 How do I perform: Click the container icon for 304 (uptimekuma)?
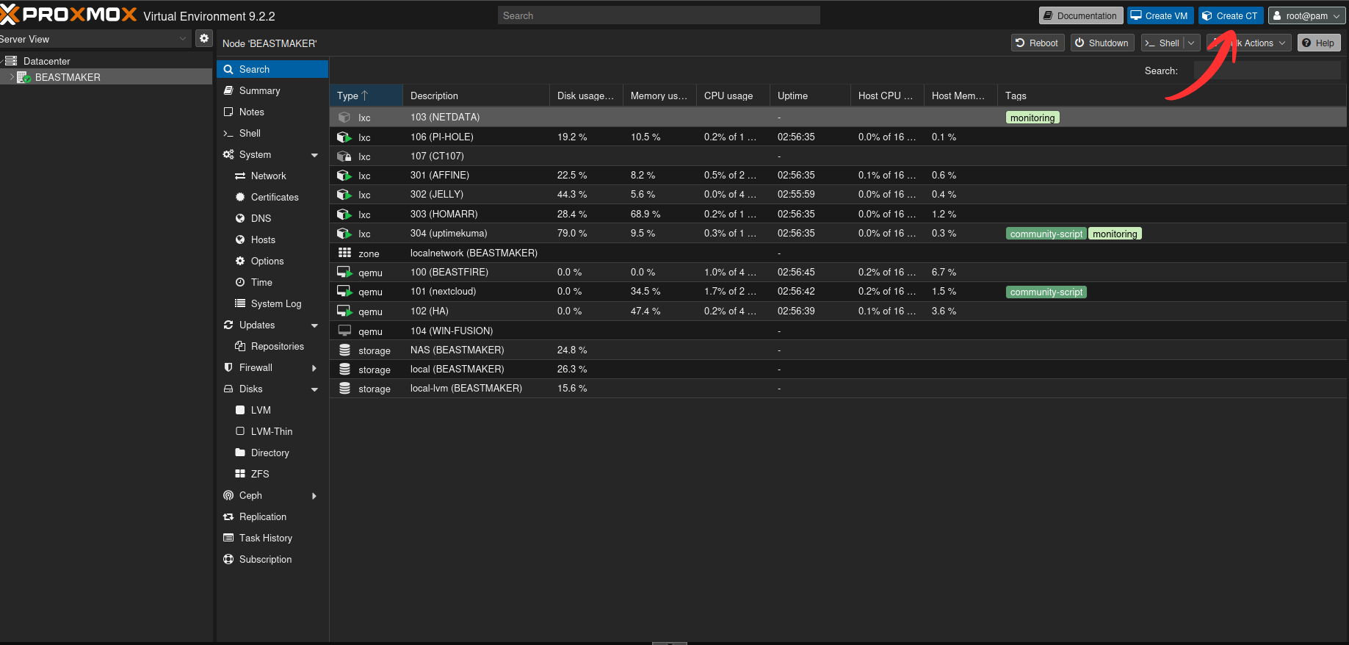coord(344,234)
